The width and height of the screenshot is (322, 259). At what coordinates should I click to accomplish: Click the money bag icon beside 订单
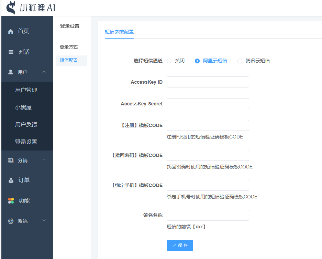[11, 180]
